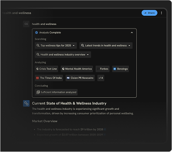
Task: Click the Current State of Health & Wellness Industry heading
Action: click(69, 104)
